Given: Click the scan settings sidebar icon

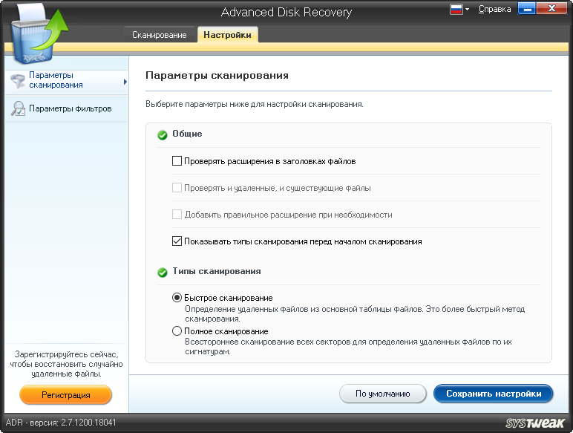Looking at the screenshot, I should (17, 82).
